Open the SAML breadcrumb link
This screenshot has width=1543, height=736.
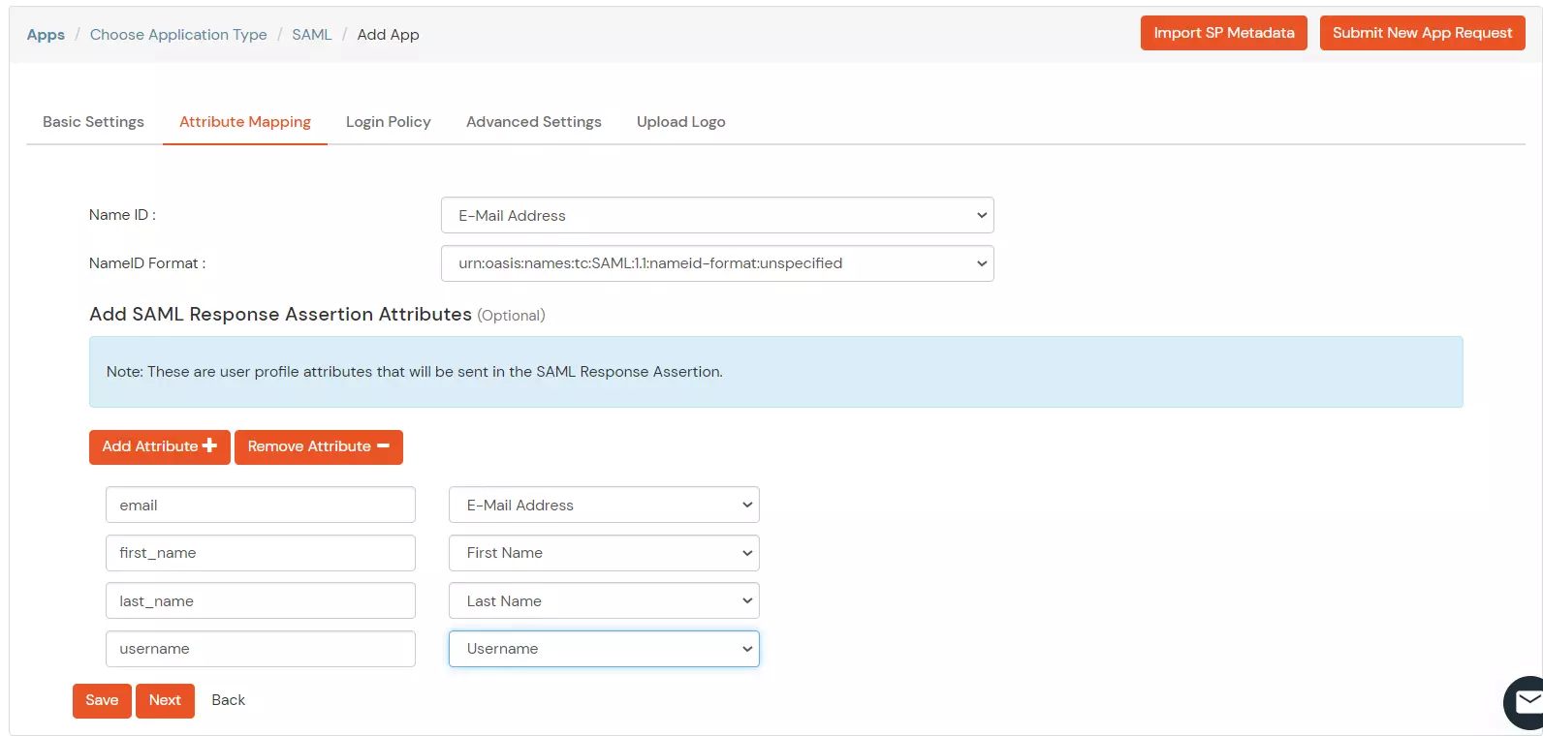pos(311,35)
